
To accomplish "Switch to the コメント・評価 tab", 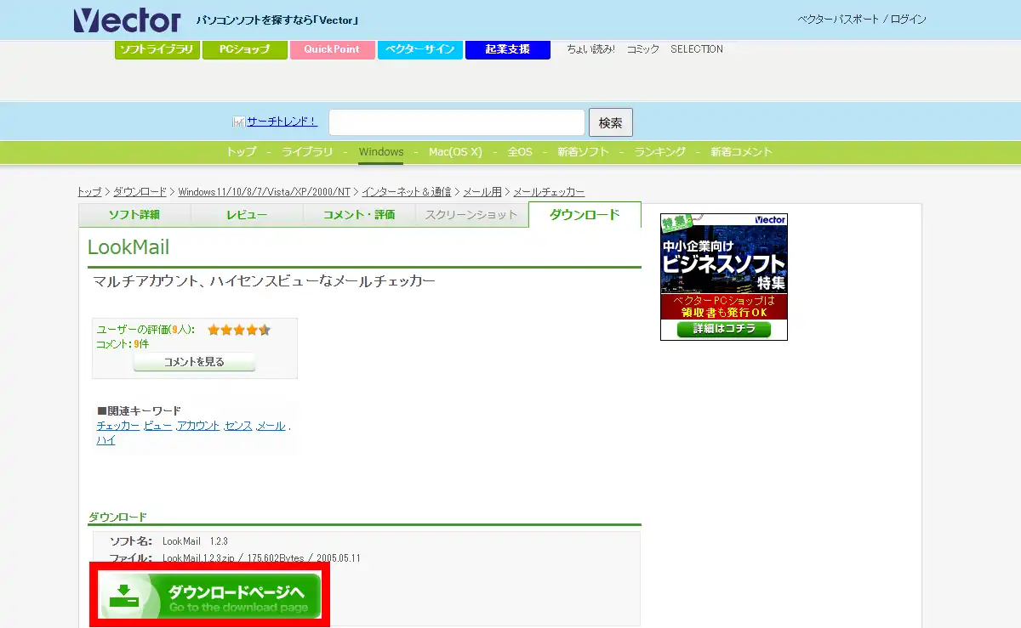I will coord(359,215).
